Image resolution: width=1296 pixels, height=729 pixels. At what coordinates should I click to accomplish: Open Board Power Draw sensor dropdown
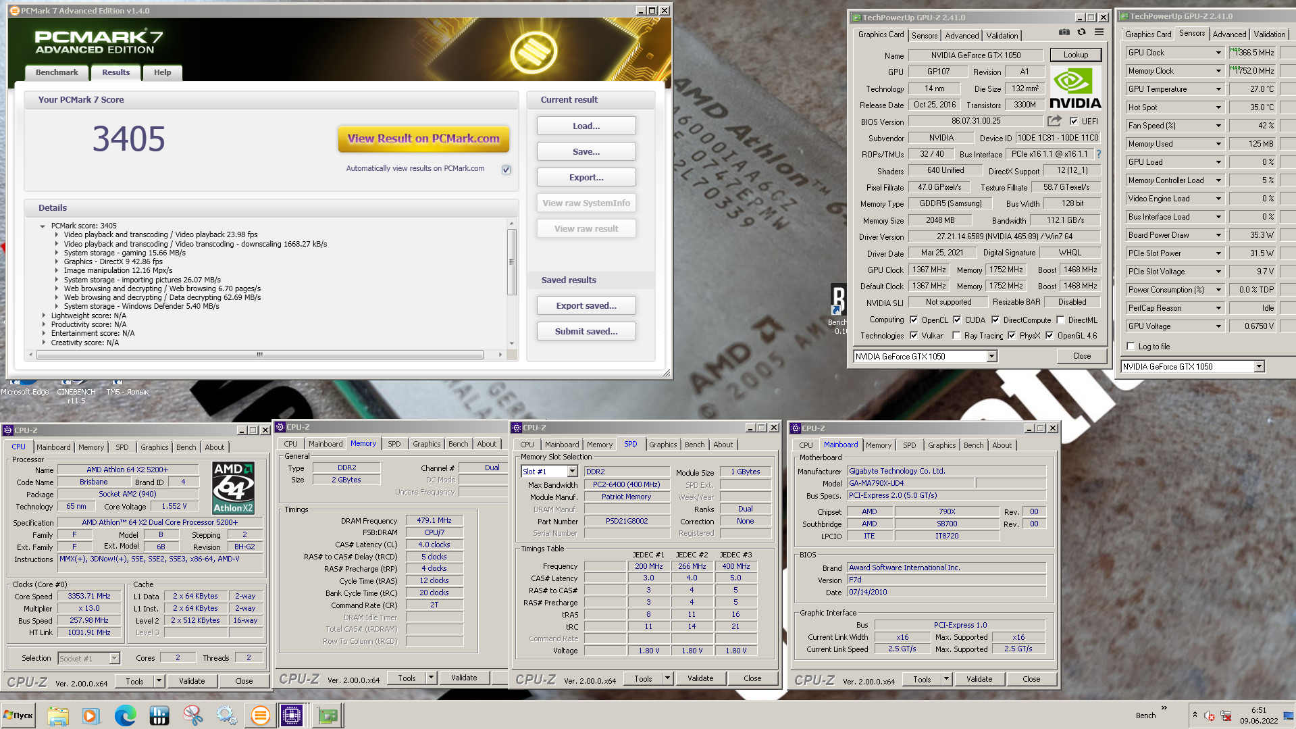coord(1218,235)
